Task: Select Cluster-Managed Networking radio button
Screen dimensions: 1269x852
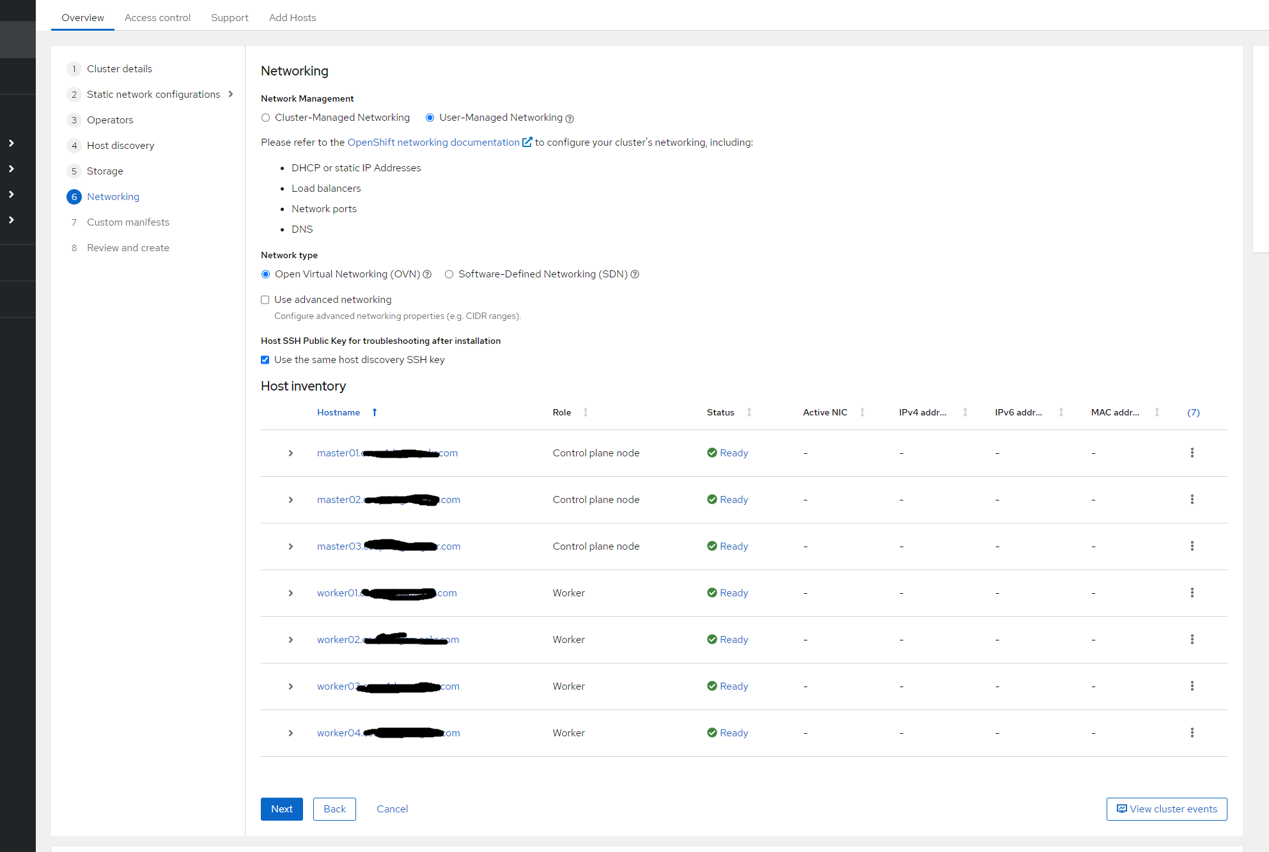Action: (265, 118)
